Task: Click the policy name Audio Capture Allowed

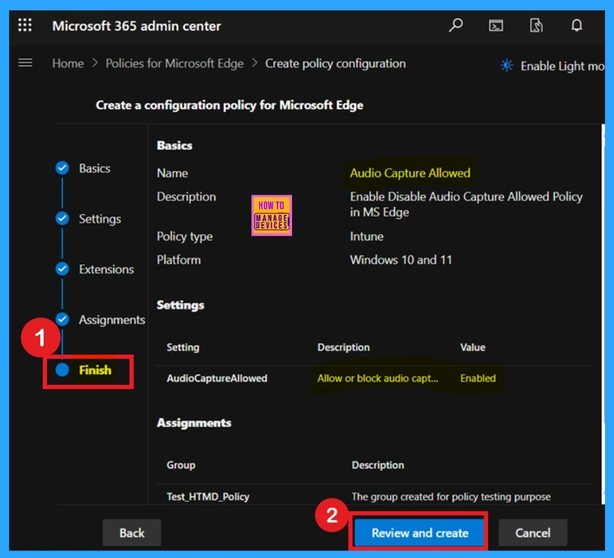Action: tap(410, 173)
